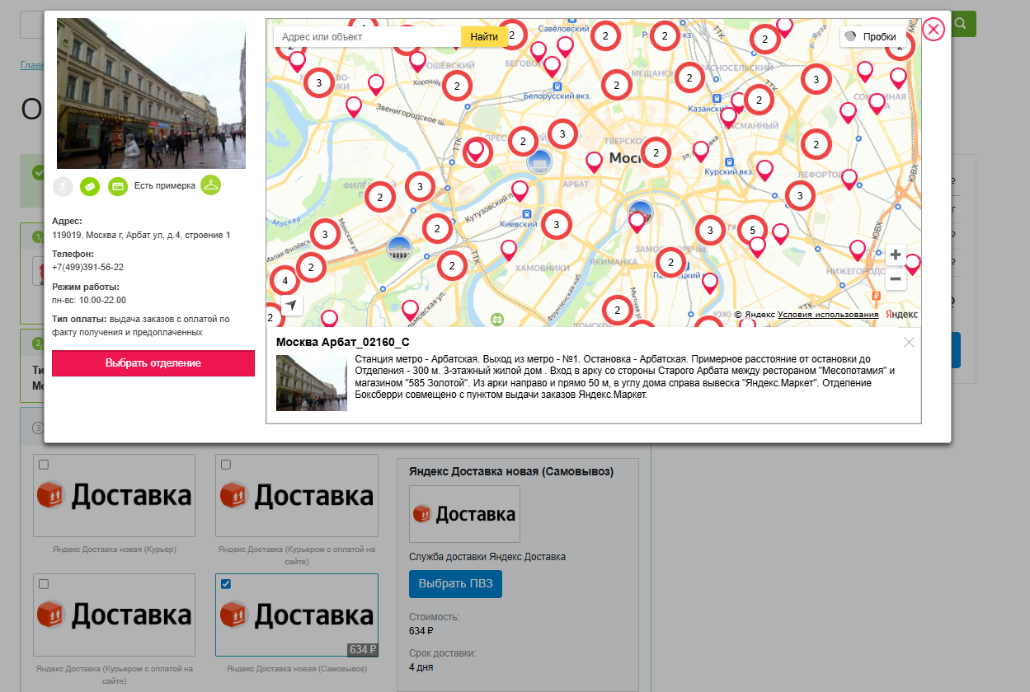Select the ringed pin marker in Пресненский district
Image resolution: width=1030 pixels, height=692 pixels.
(x=475, y=152)
